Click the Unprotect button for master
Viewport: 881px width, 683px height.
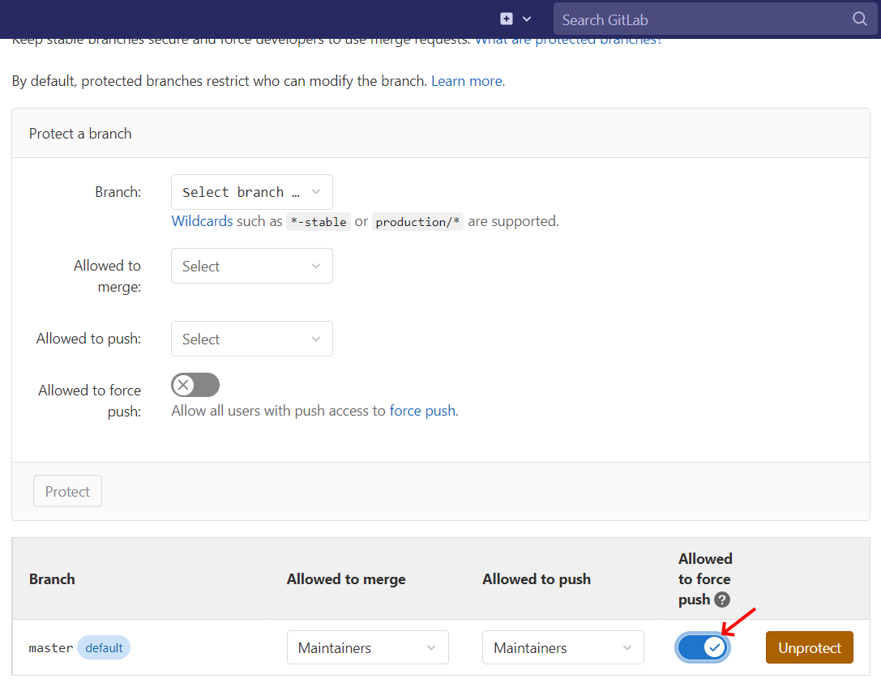click(809, 647)
